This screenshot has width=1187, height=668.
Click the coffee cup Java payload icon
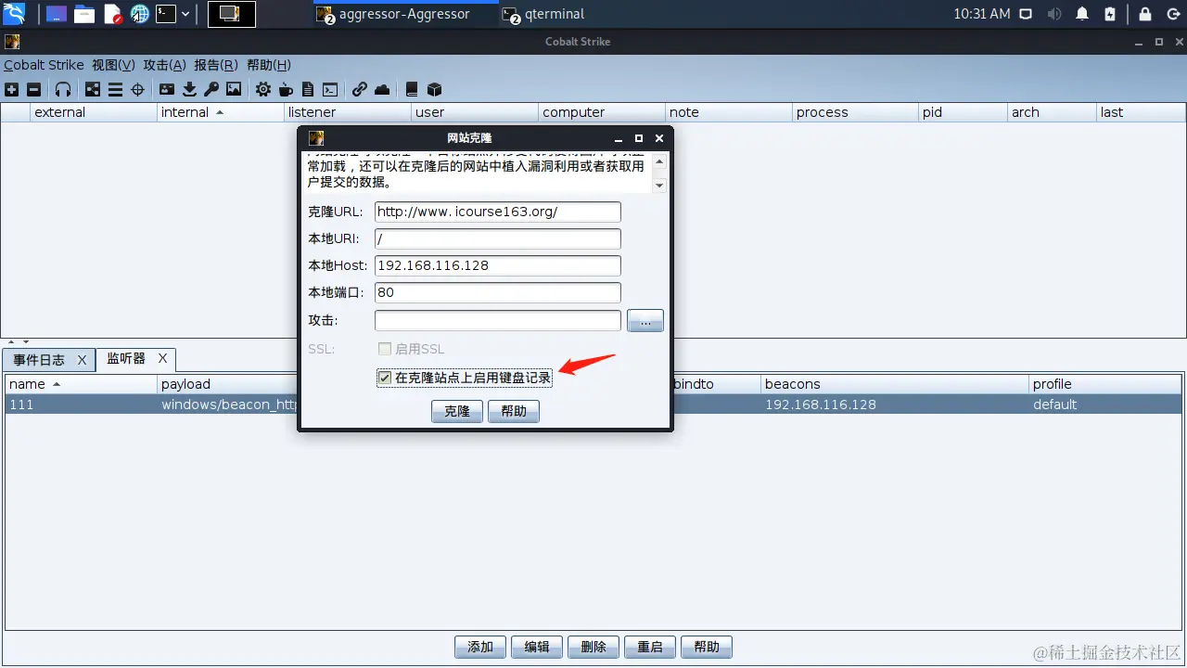[286, 90]
